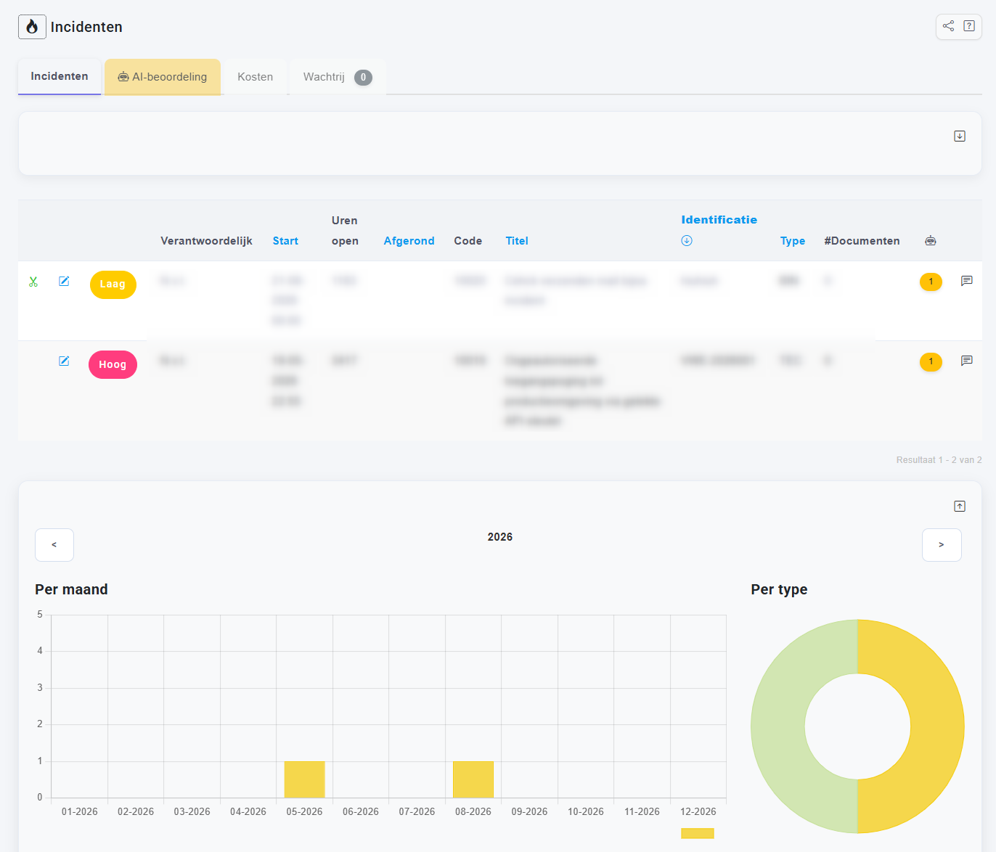Click the 'Per maand' chart heading
Image resolution: width=996 pixels, height=852 pixels.
pyautogui.click(x=71, y=589)
